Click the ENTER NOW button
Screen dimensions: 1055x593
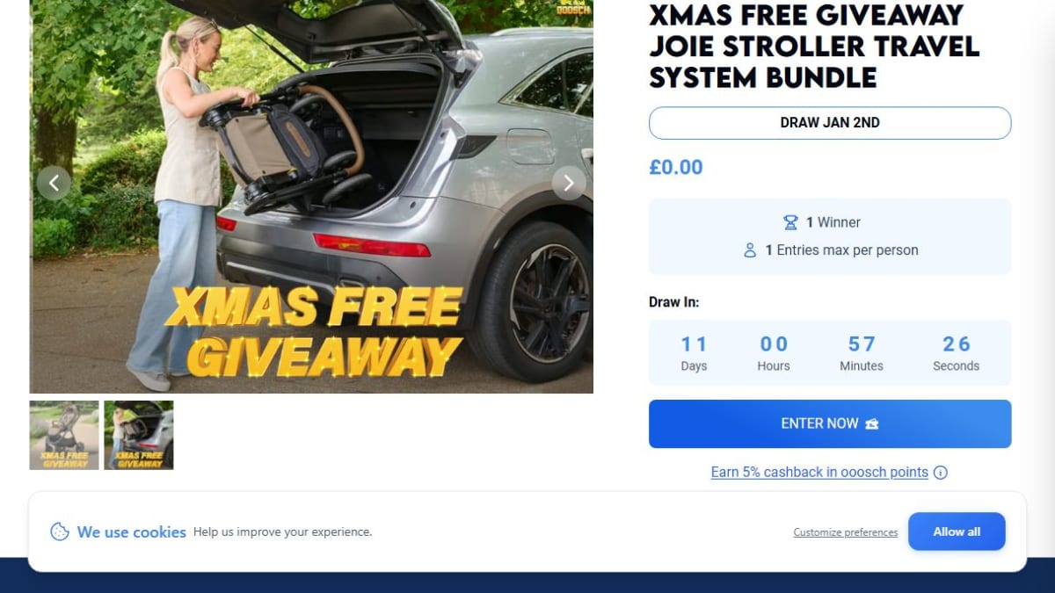[830, 423]
